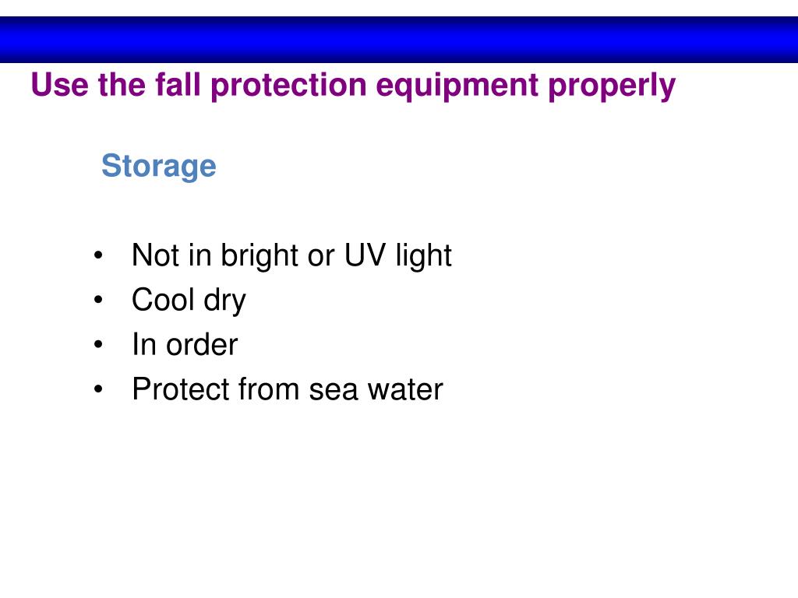This screenshot has height=598, width=798.
Task: Click the bullet dot before 'Not in bright'
Action: click(x=98, y=255)
